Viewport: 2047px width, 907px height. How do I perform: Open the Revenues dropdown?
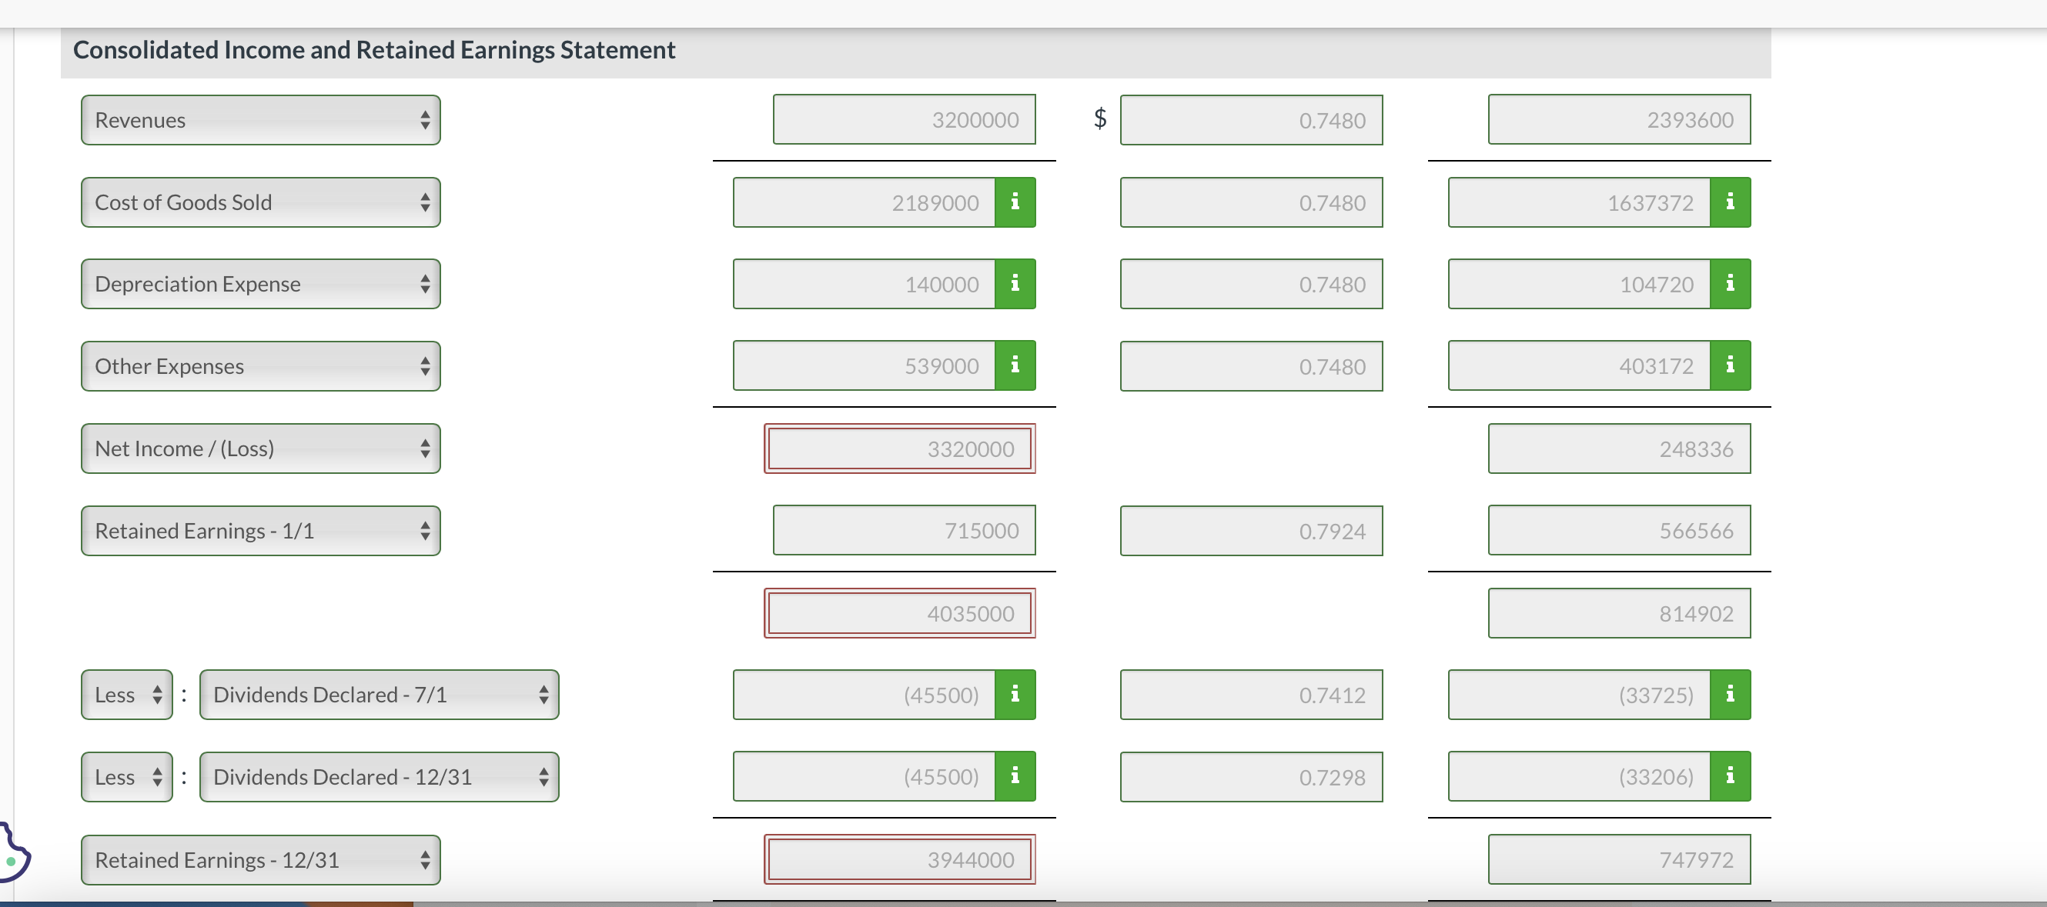pos(261,120)
